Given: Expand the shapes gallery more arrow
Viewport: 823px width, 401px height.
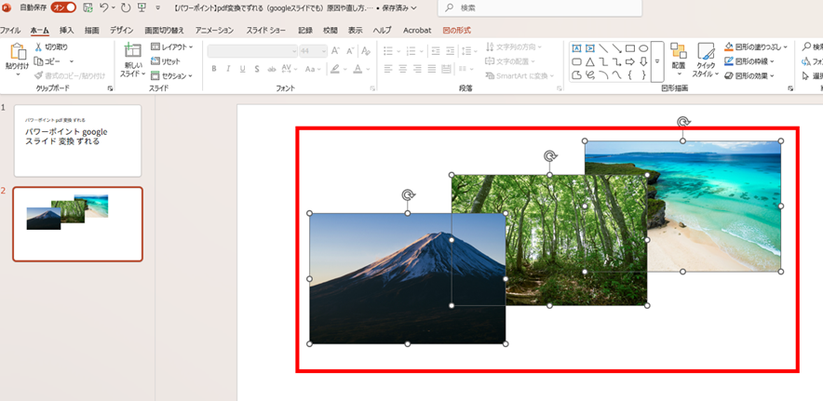Looking at the screenshot, I should [657, 61].
